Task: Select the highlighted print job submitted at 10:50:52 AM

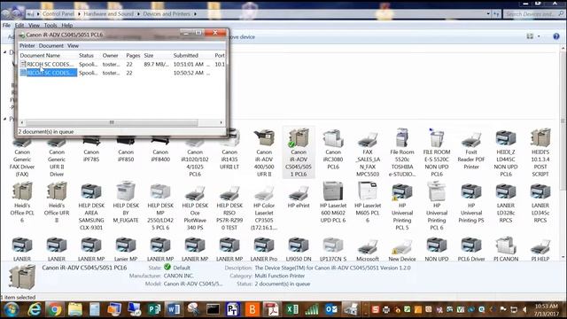Action: 122,73
